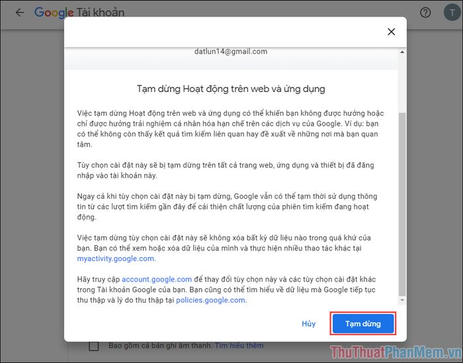Click the dialog scrollbar up arrow
Viewport: 463px width, 363px height.
[402, 52]
